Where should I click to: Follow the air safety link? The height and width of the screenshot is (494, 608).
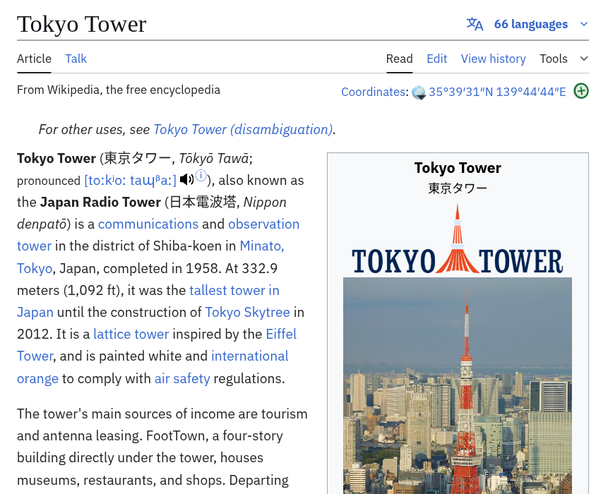pyautogui.click(x=182, y=378)
